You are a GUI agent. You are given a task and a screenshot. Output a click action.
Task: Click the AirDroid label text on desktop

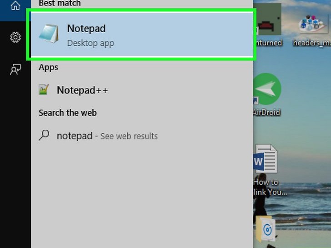(x=266, y=112)
